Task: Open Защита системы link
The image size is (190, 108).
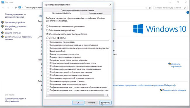Action: (13, 33)
